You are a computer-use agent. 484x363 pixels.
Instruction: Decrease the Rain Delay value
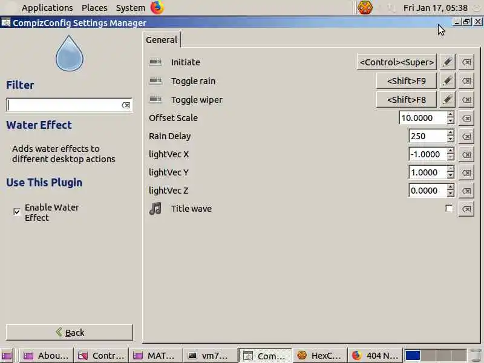pyautogui.click(x=450, y=139)
